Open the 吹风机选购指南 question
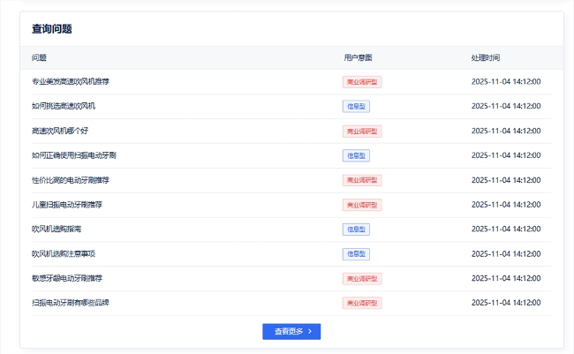 pos(57,229)
